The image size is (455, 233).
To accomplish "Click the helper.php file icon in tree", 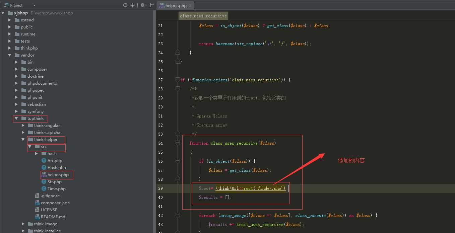I will [44, 175].
